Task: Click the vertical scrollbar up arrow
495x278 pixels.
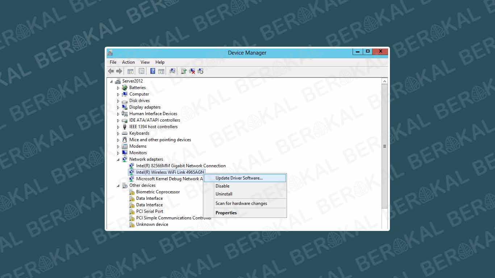Action: coord(384,81)
